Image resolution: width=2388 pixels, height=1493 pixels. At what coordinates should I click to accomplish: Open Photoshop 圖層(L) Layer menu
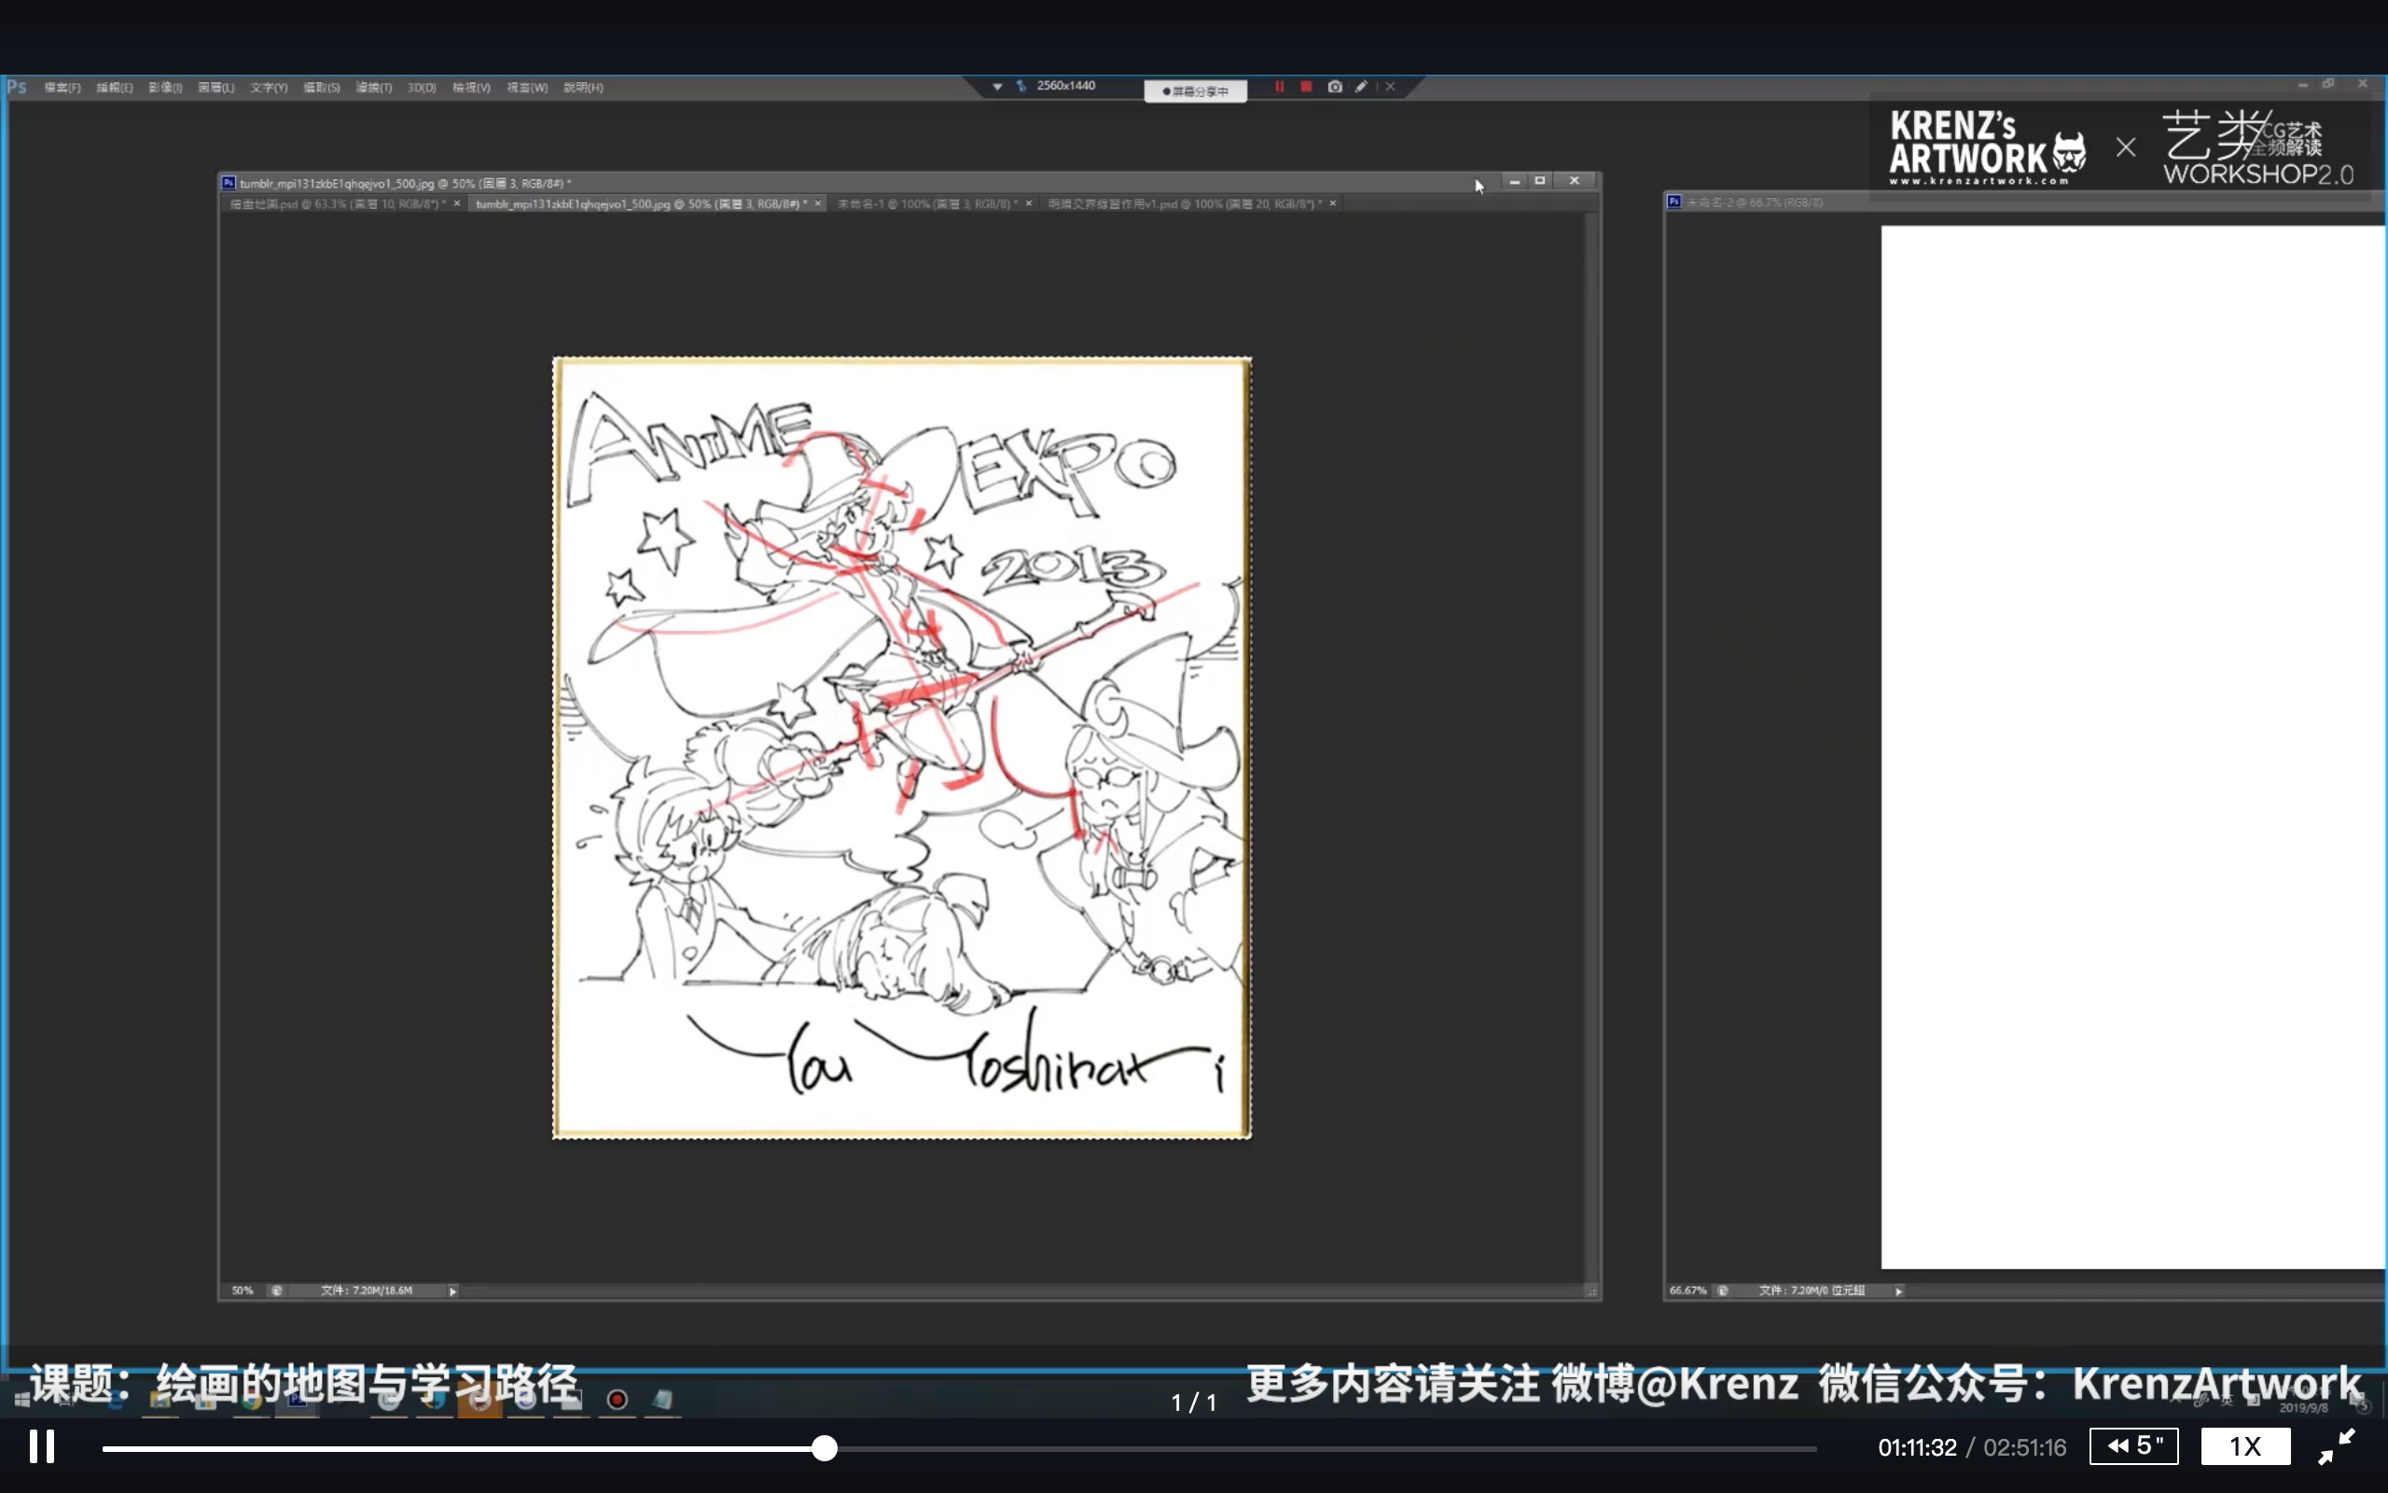pos(216,88)
